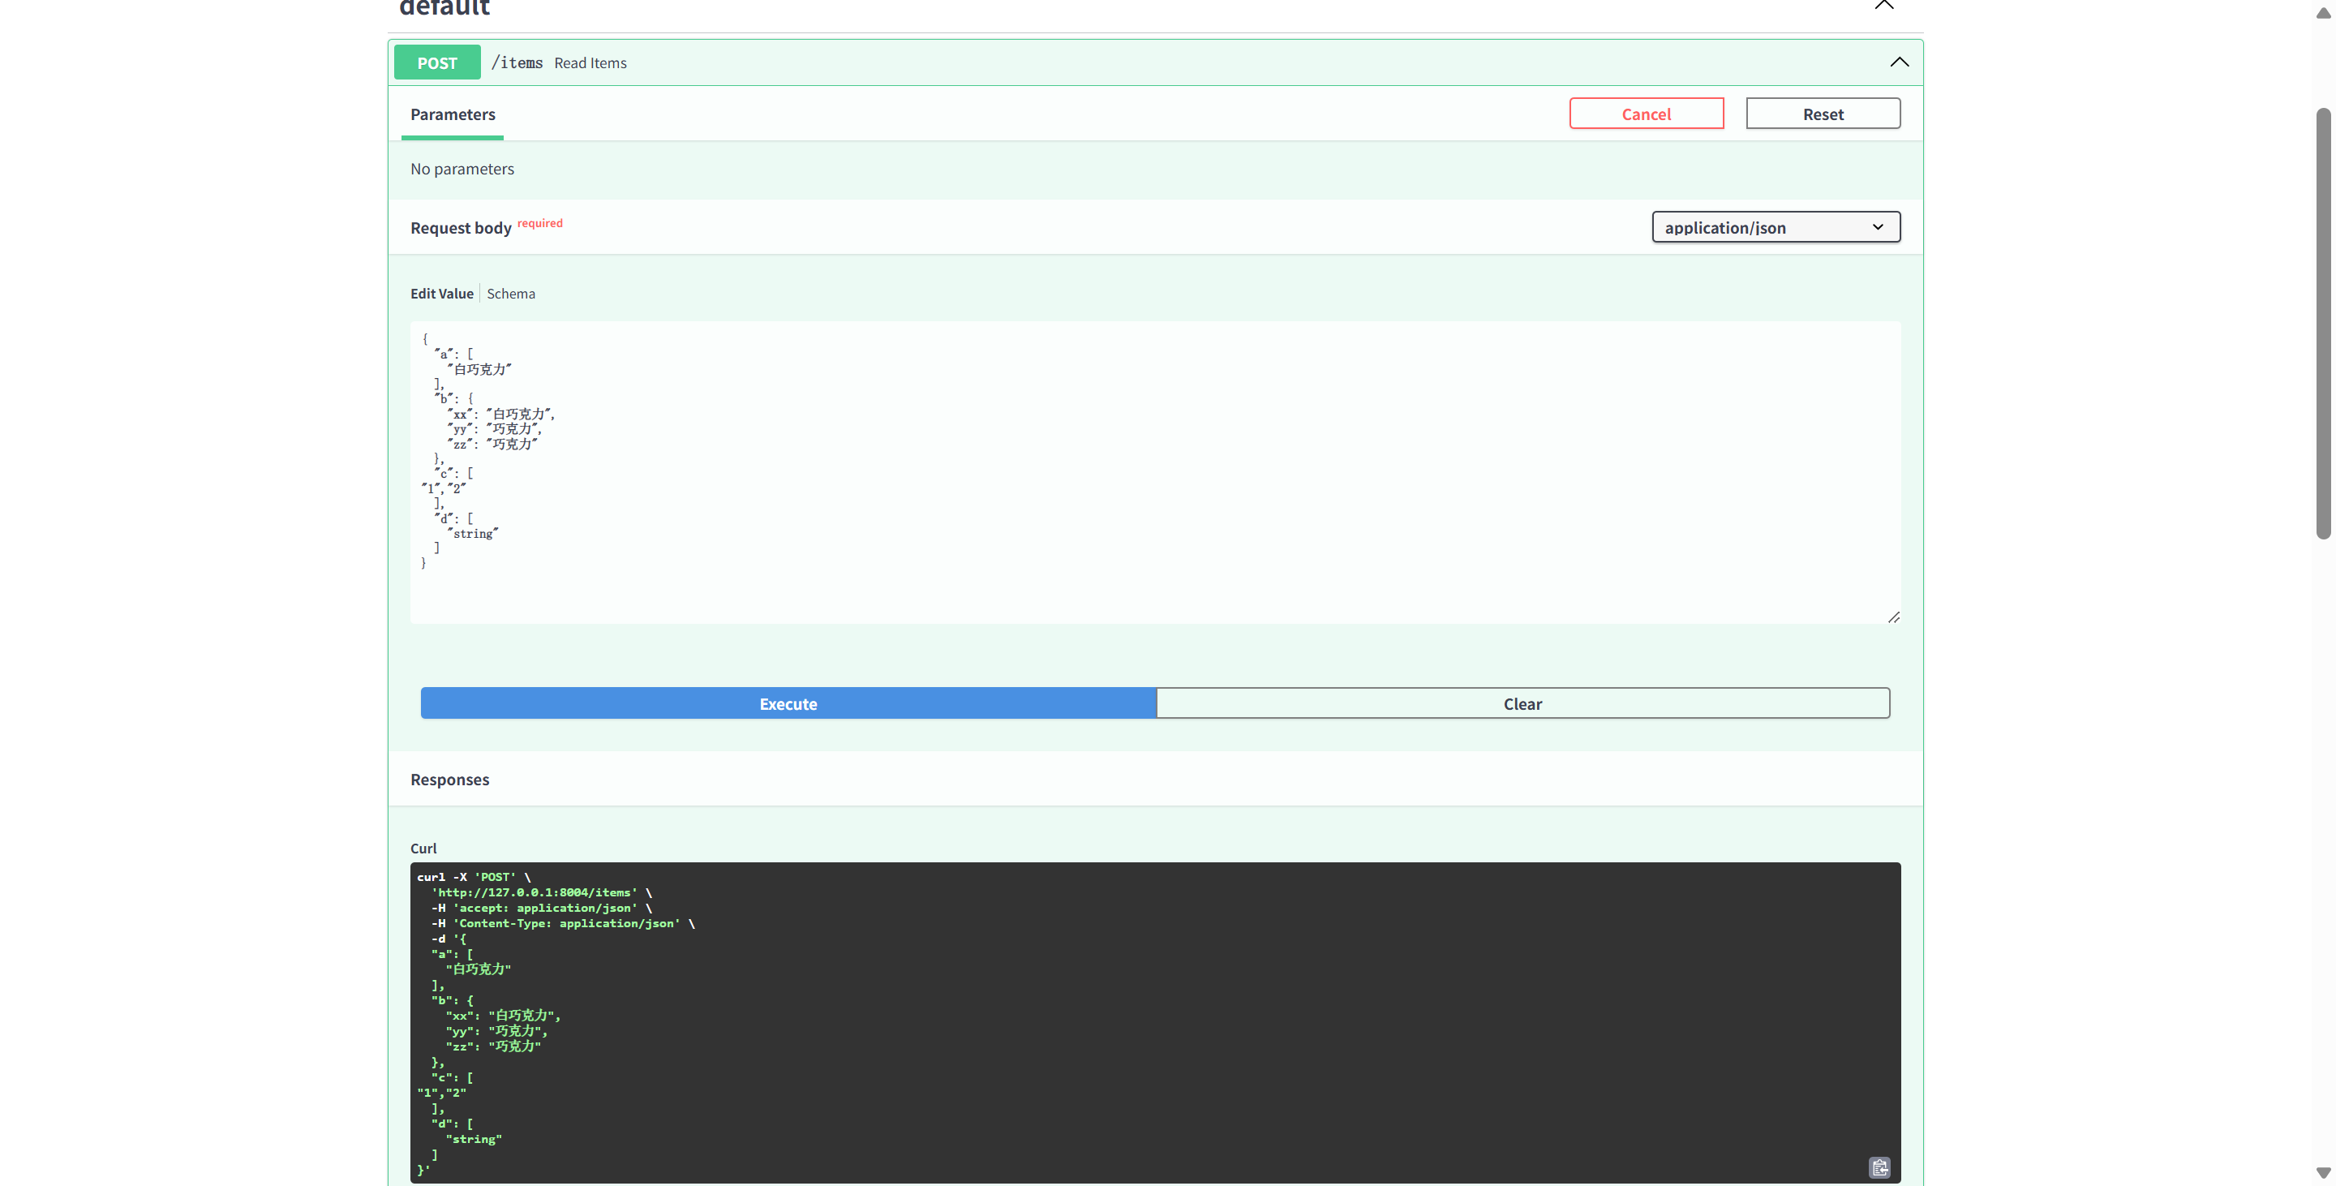Click the /items endpoint path
2336x1186 pixels.
517,62
